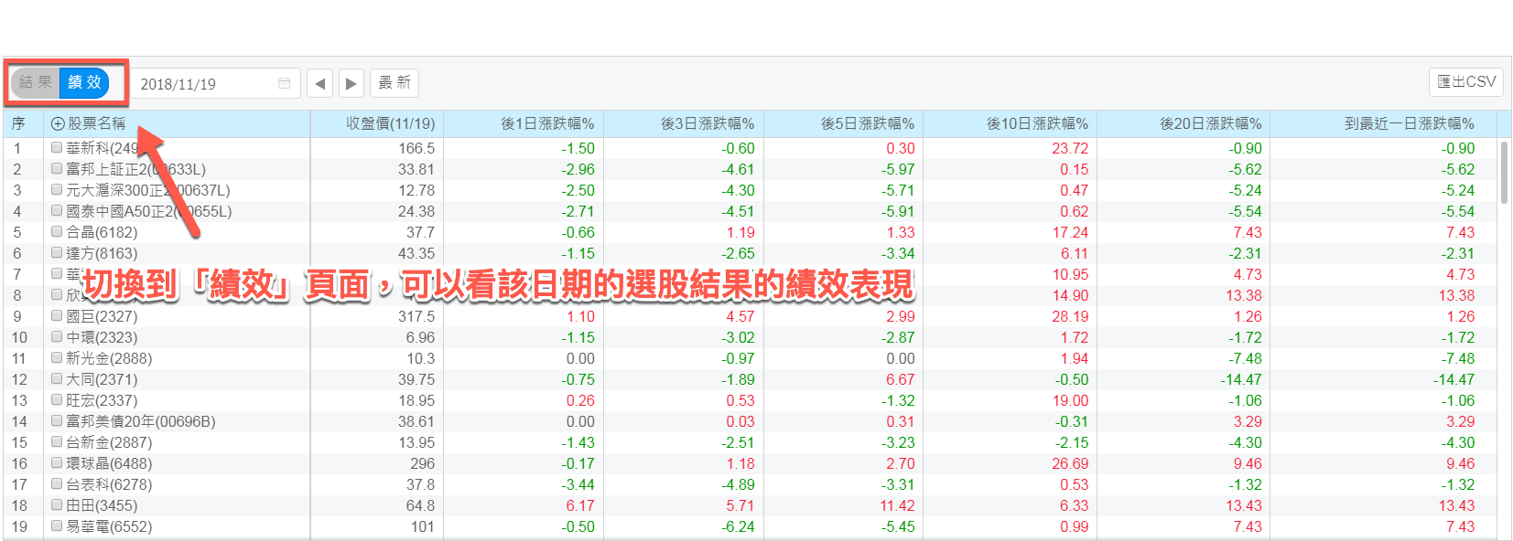
Task: Check the box for 易華電(6552)
Action: [57, 526]
